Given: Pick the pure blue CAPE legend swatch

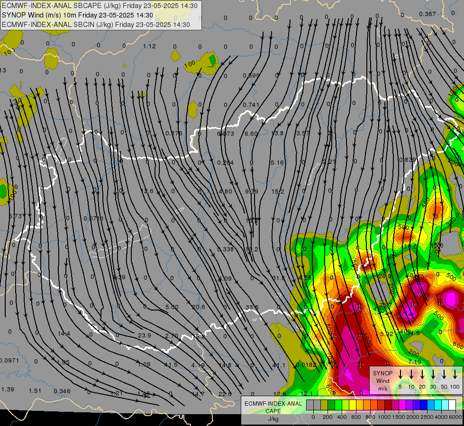Looking at the screenshot, I should [423, 405].
